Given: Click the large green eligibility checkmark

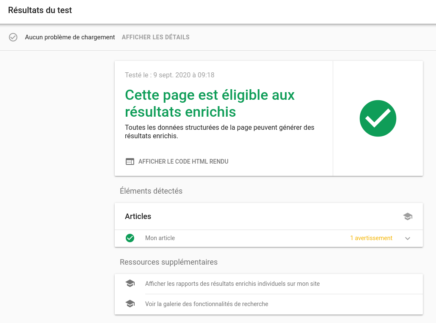Looking at the screenshot, I should [x=378, y=118].
